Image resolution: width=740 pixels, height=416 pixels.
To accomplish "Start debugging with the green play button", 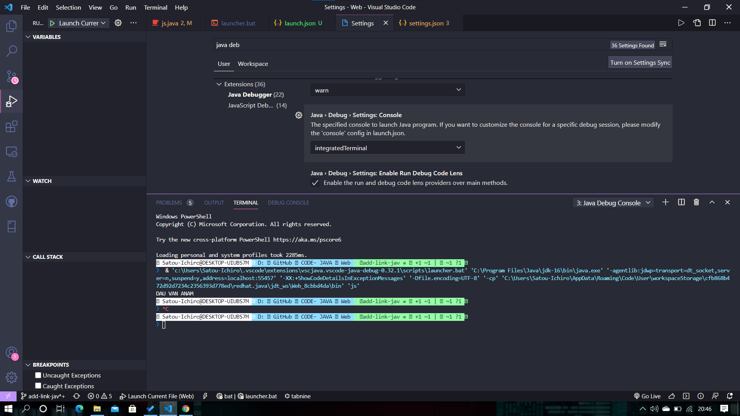I will 52,23.
